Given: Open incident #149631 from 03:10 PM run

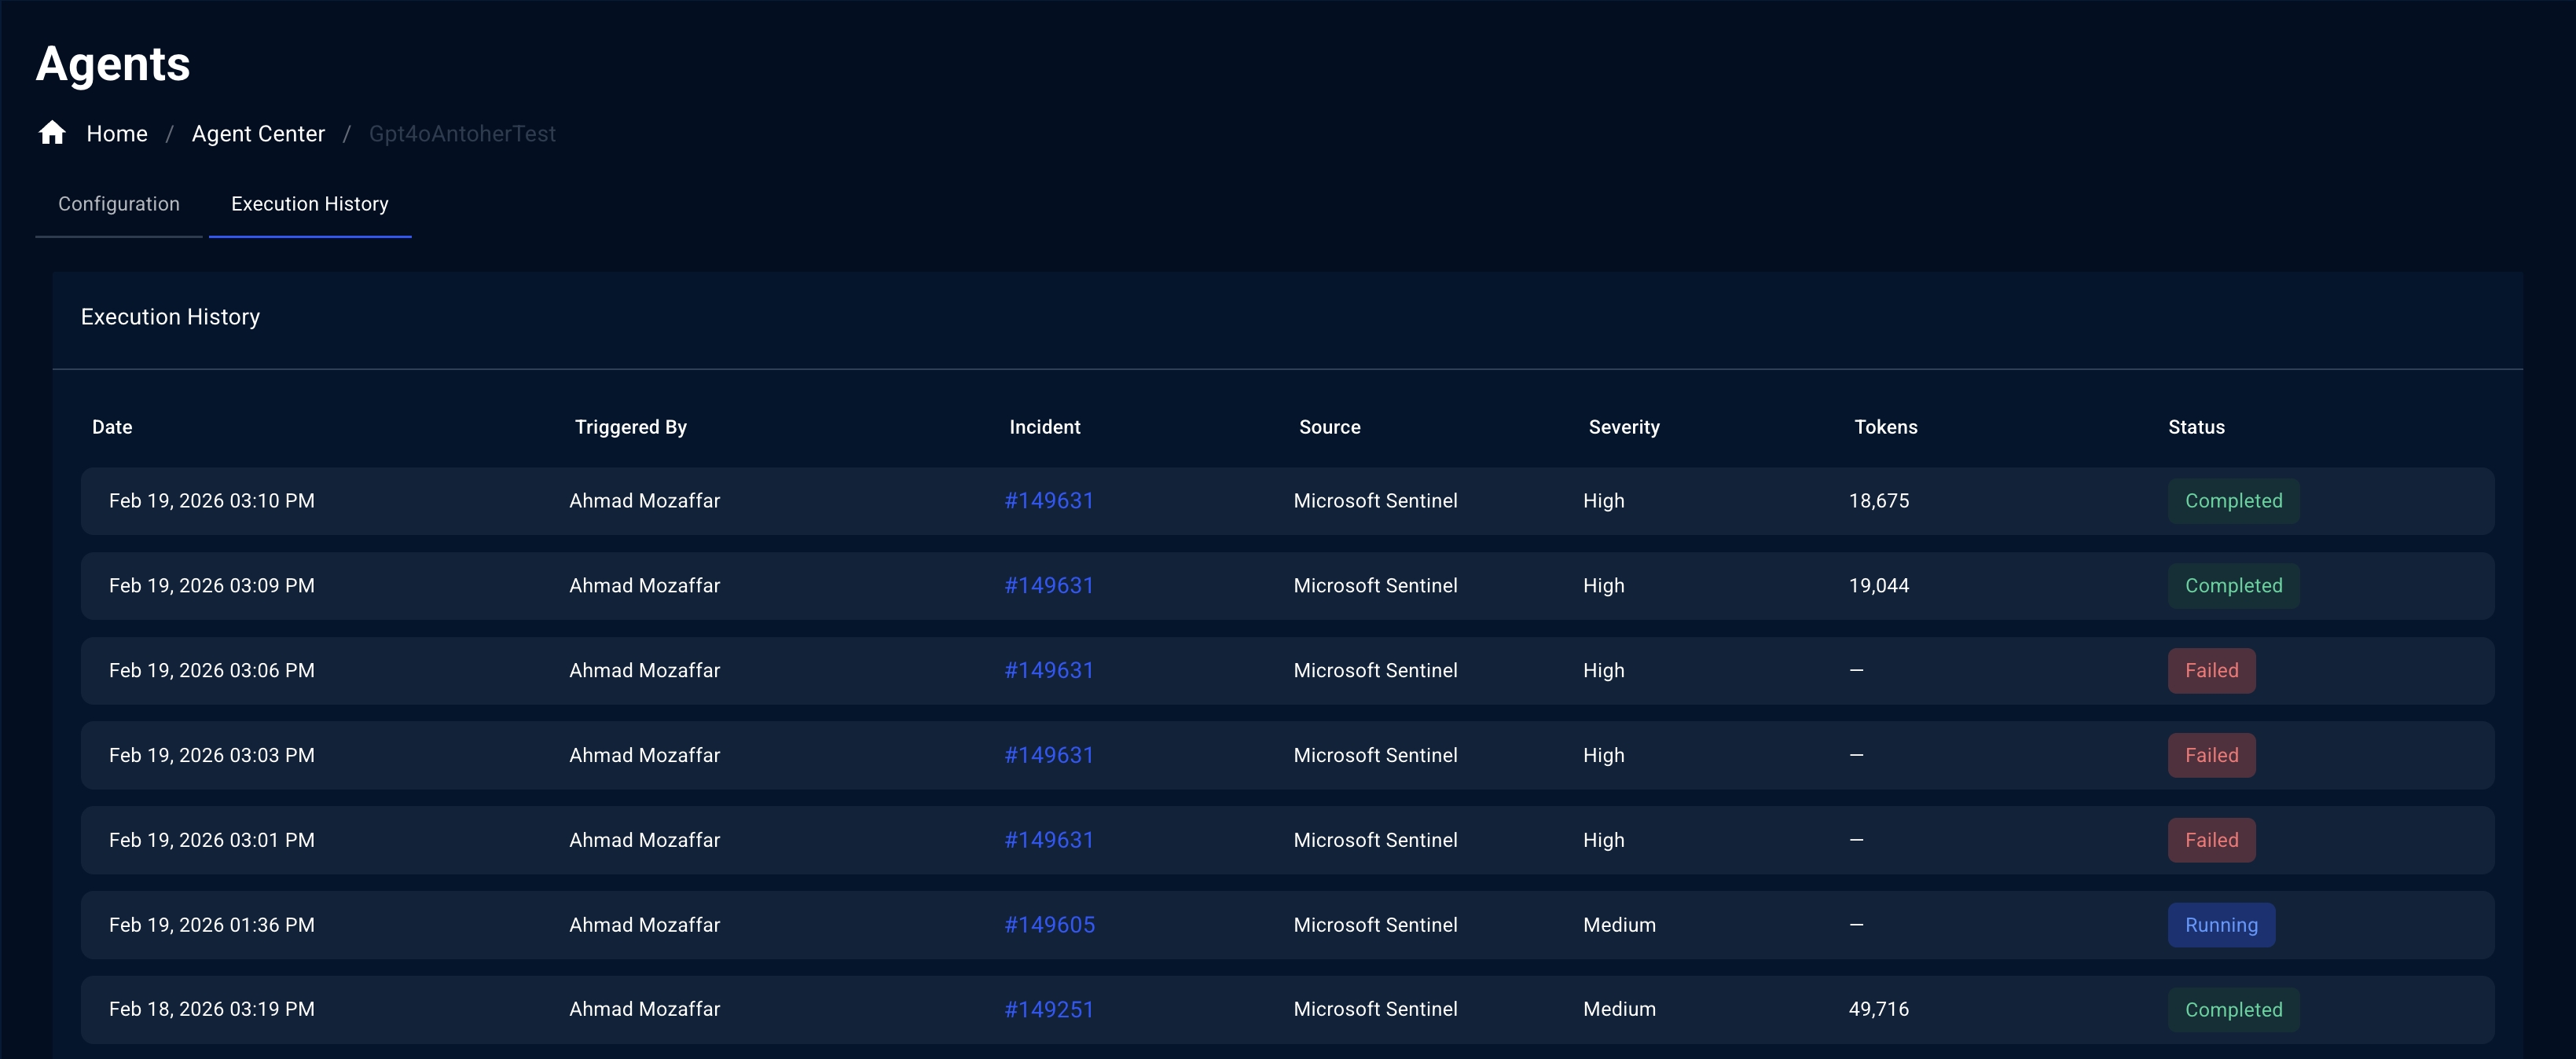Looking at the screenshot, I should pos(1048,501).
